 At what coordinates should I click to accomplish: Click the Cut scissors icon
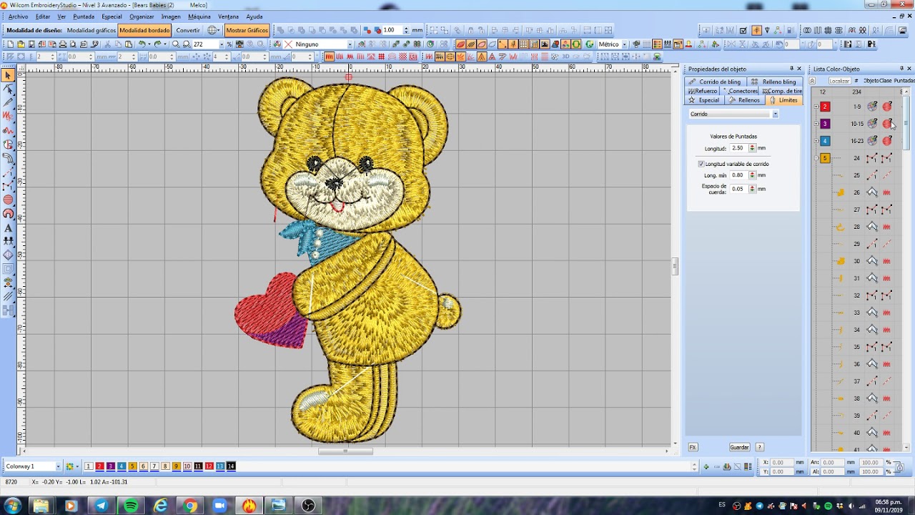pyautogui.click(x=108, y=44)
